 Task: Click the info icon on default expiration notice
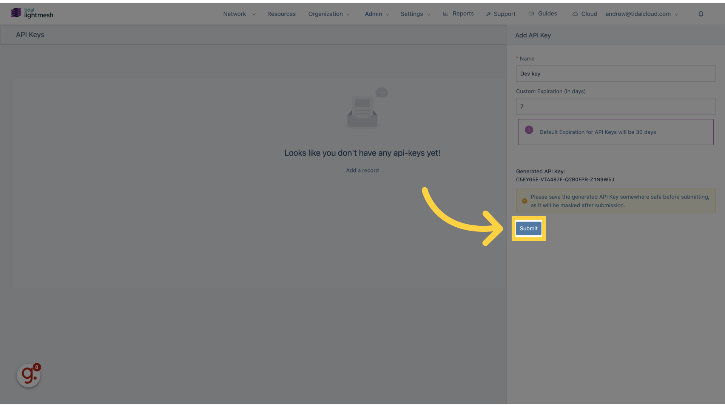tap(529, 131)
